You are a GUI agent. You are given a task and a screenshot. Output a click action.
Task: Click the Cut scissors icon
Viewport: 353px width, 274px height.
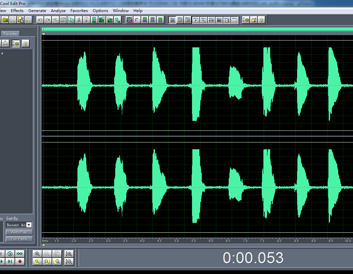[x=79, y=20]
